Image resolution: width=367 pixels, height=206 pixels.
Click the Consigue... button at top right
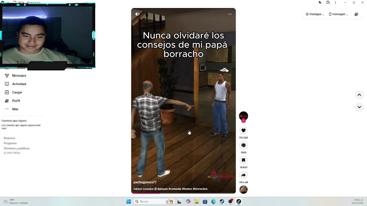click(x=315, y=14)
